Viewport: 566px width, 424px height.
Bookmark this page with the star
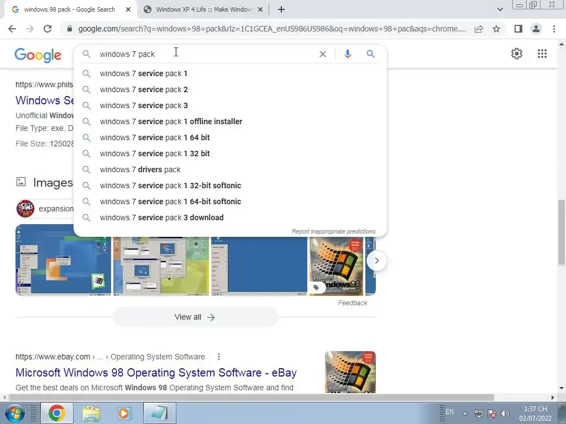(496, 29)
